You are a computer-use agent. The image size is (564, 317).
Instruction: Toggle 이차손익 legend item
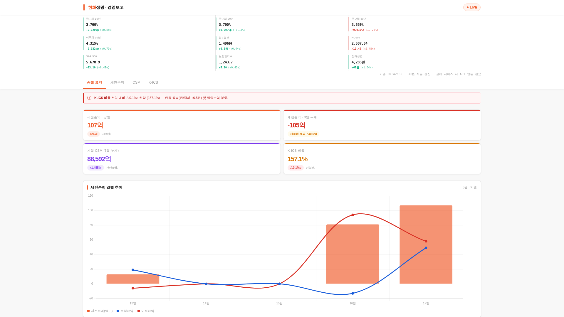click(146, 311)
